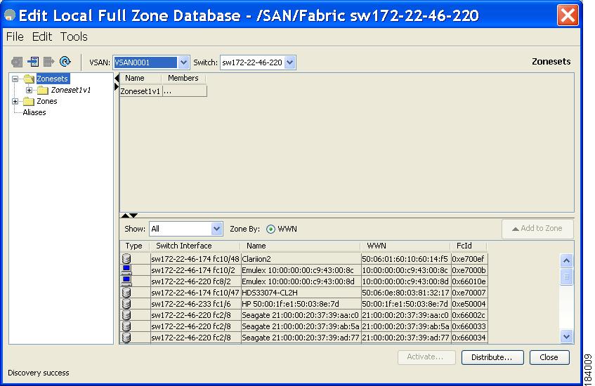Expand the Zoneset1v1 tree node
Viewport: 595px width, 386px height.
click(29, 90)
